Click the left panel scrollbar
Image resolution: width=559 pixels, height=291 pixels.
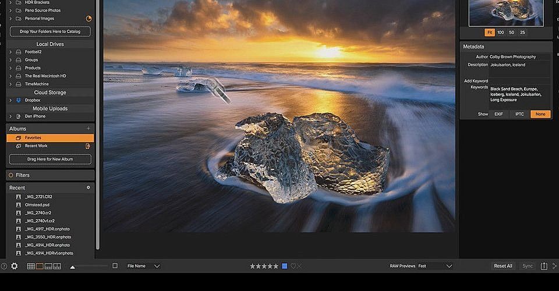98,125
